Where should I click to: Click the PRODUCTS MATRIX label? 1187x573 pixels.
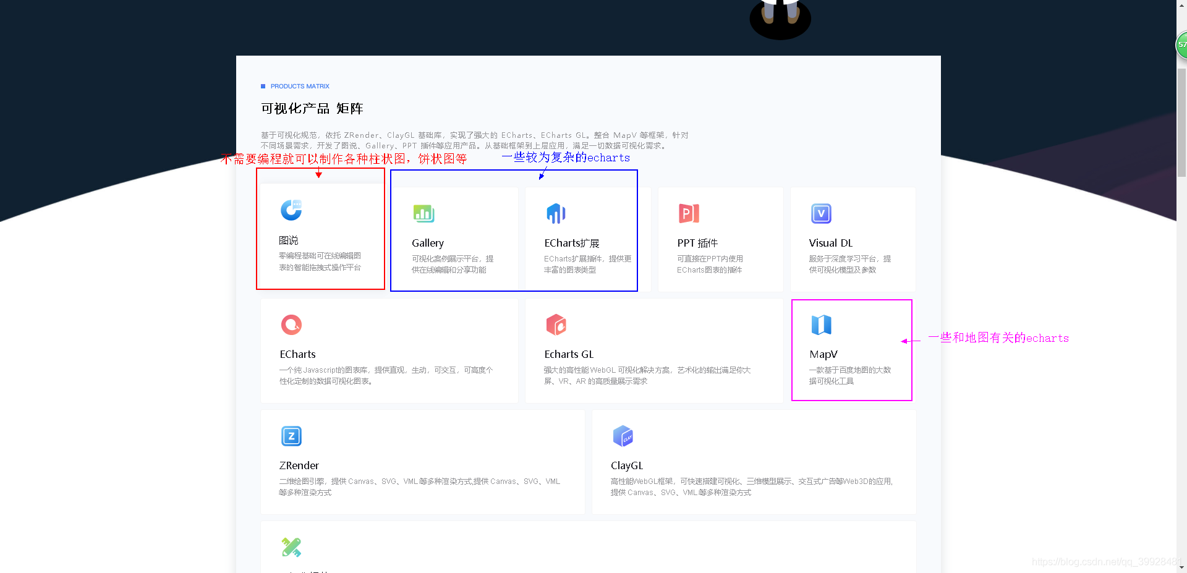(300, 86)
